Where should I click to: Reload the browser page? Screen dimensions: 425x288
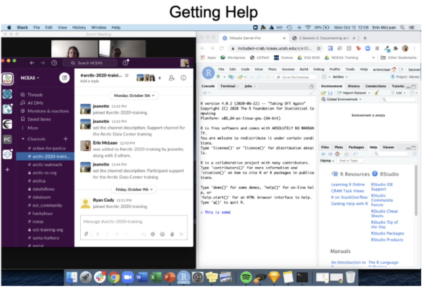221,48
